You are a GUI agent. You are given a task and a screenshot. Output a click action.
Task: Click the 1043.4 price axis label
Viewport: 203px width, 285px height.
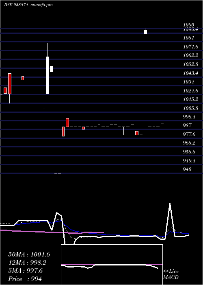[x=191, y=73]
